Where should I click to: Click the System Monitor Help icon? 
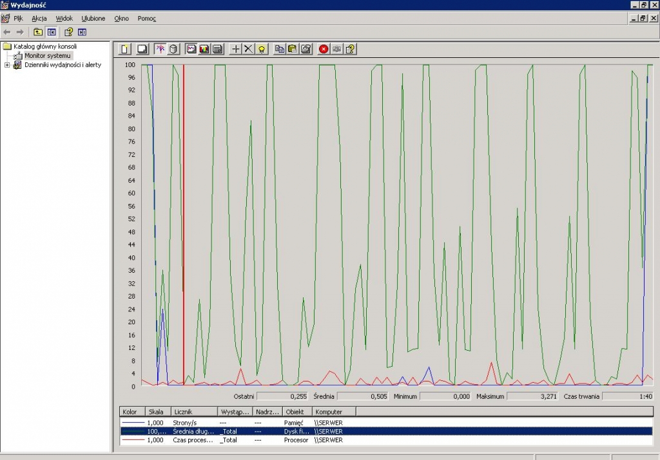pyautogui.click(x=350, y=49)
